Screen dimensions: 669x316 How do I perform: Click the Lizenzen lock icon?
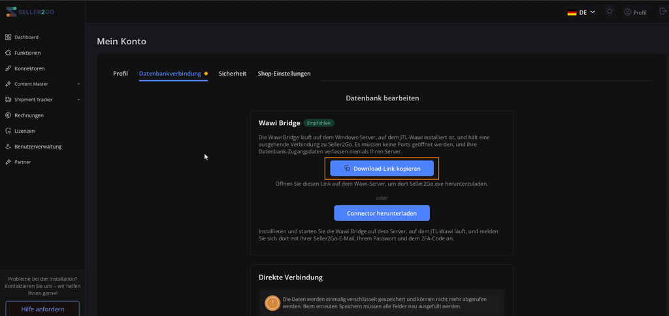pos(8,131)
